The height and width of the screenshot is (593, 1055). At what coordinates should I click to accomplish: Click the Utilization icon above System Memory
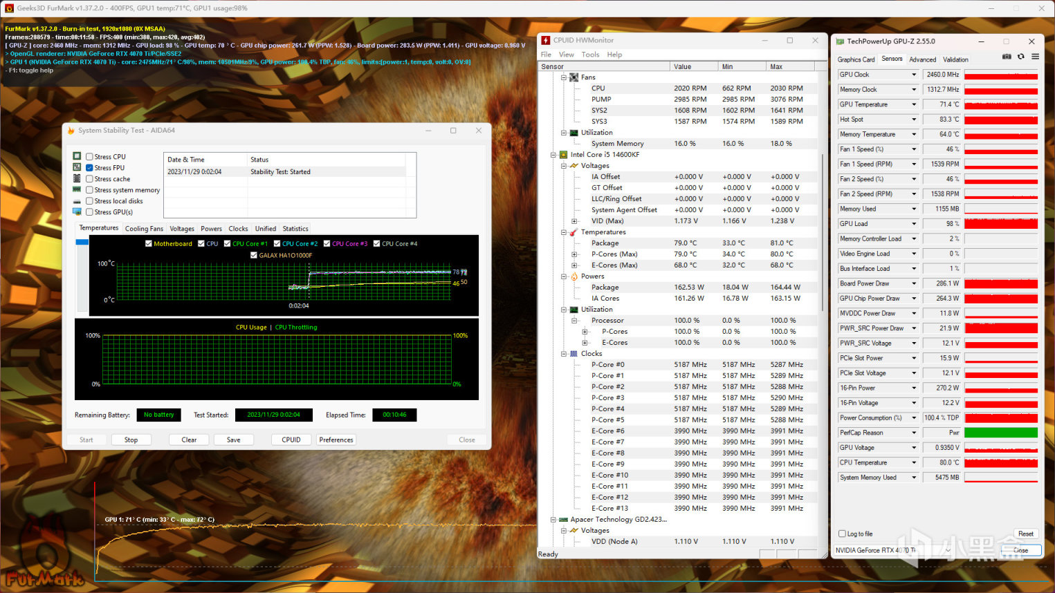[574, 133]
